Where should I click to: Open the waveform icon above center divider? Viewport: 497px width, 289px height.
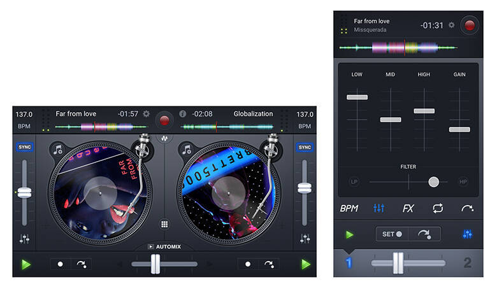point(164,138)
